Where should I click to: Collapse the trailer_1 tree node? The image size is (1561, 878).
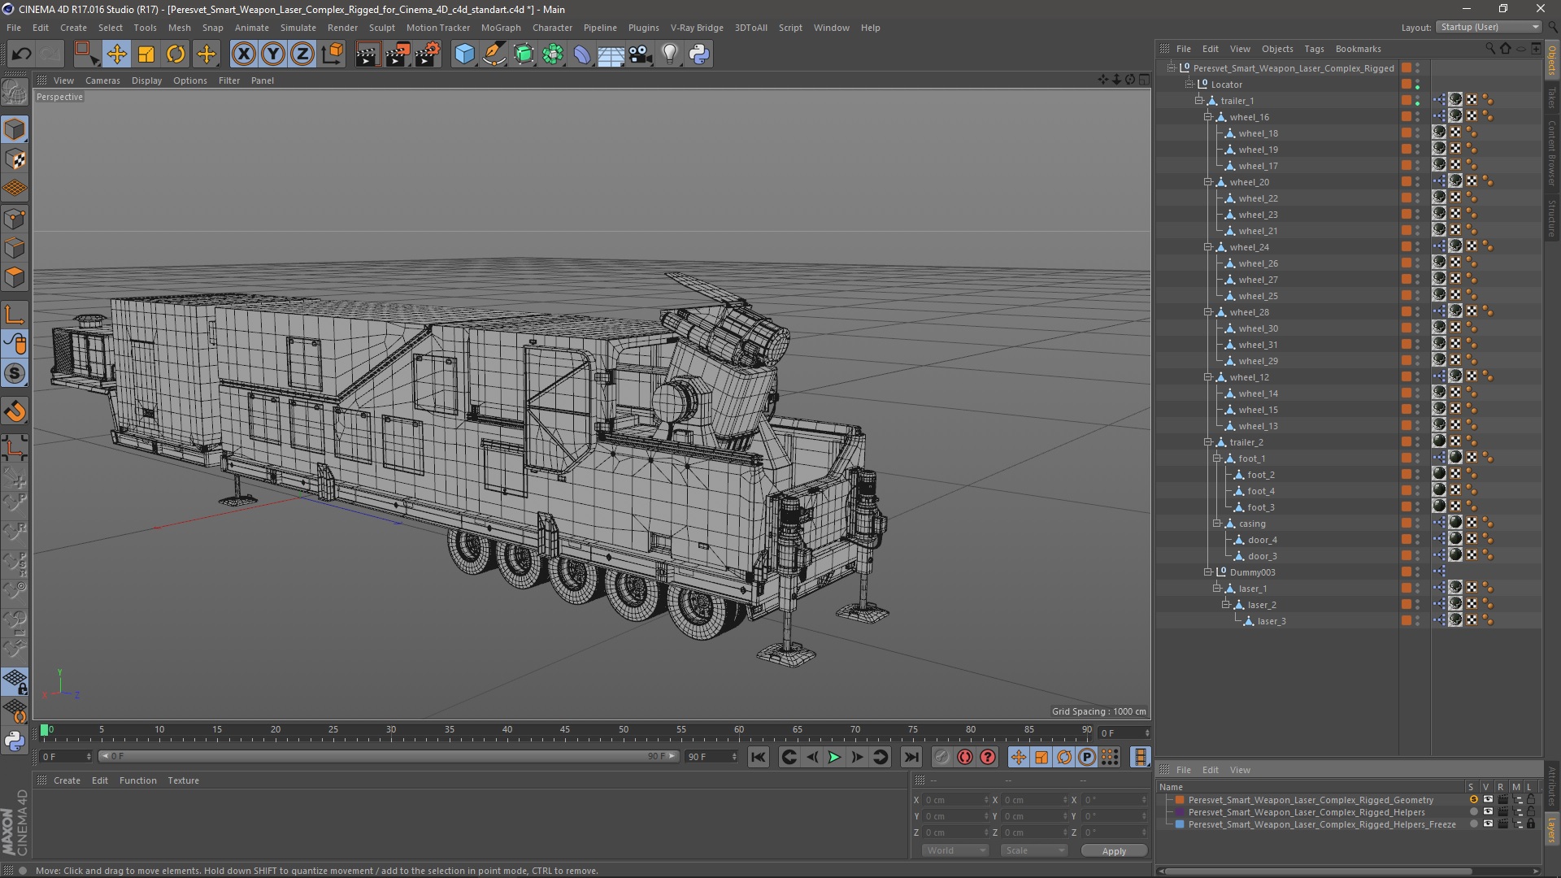pos(1198,101)
